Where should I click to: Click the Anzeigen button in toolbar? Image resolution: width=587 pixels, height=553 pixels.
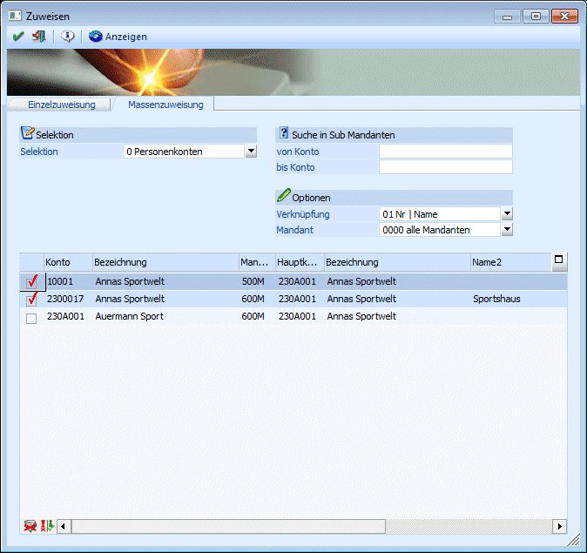[x=118, y=37]
